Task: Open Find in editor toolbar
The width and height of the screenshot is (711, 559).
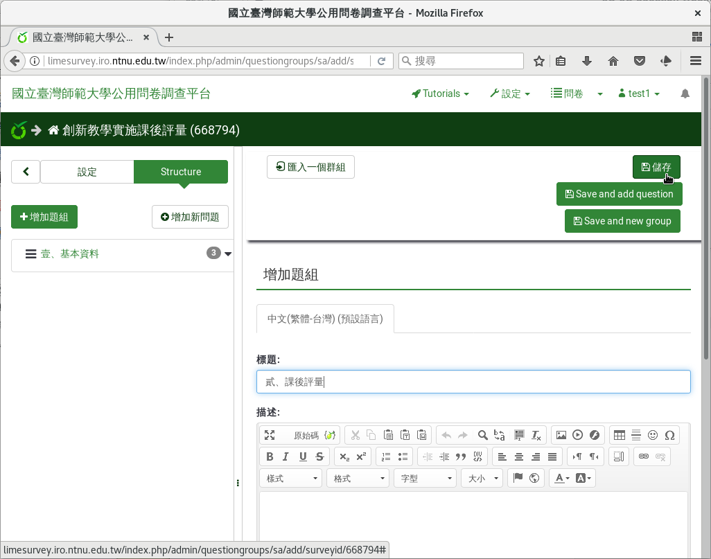Action: tap(483, 435)
